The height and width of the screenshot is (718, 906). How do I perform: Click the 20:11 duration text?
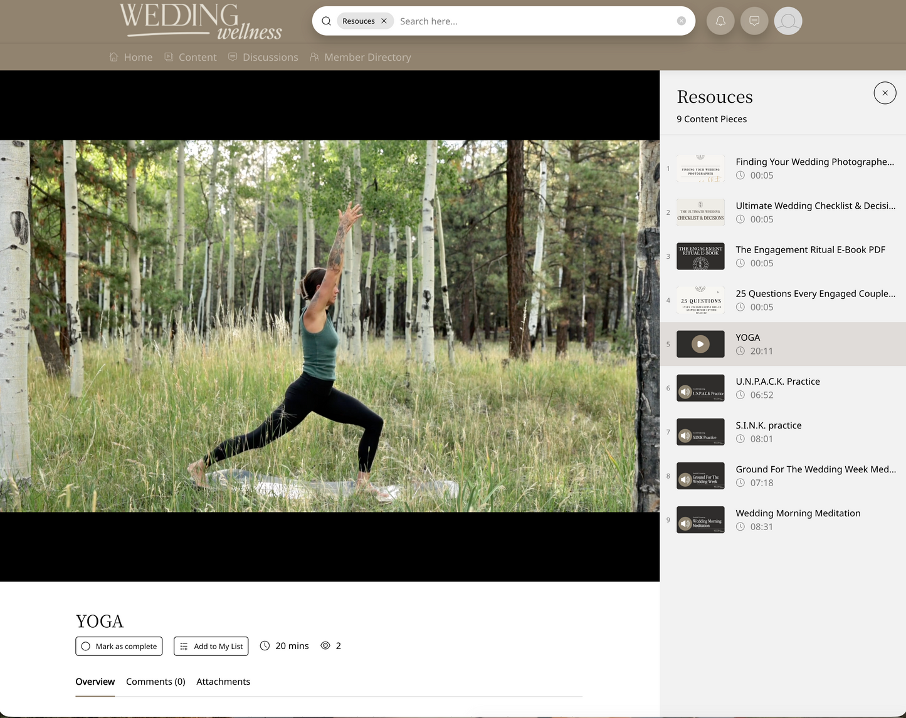[x=762, y=351]
